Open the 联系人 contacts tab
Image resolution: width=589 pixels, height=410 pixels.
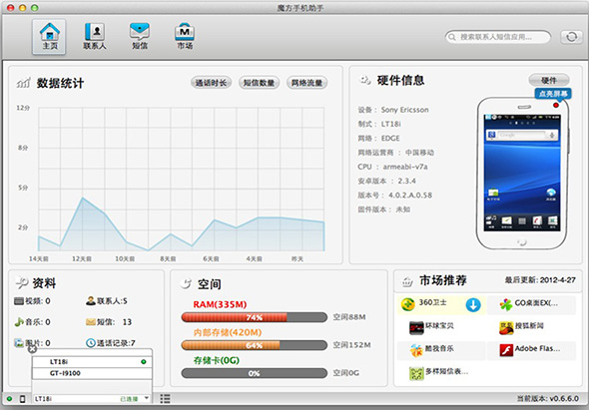(x=94, y=37)
